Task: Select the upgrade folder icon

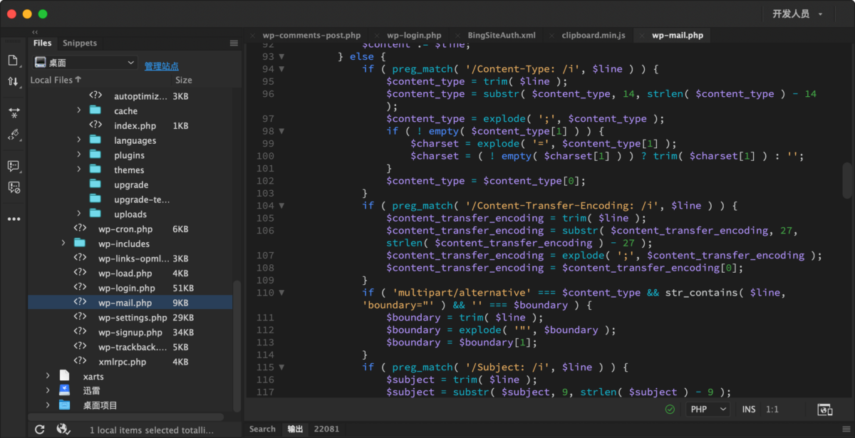Action: coord(95,184)
